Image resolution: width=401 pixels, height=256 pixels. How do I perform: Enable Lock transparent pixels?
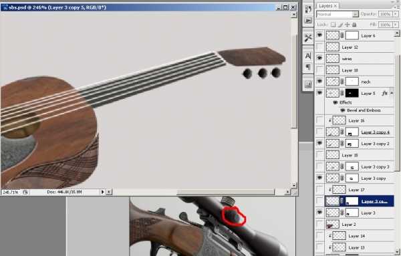pos(333,25)
